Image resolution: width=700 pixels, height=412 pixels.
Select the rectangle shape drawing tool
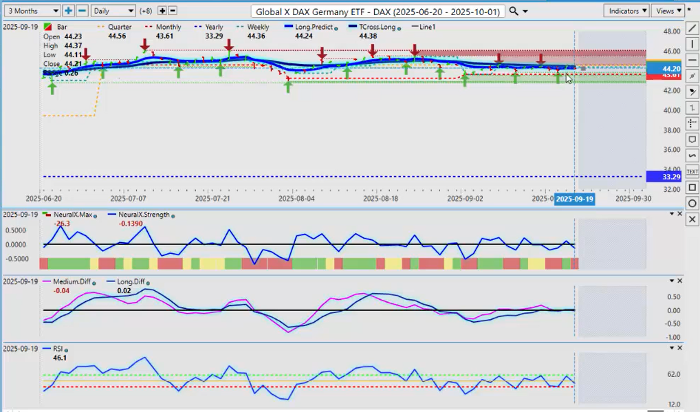click(x=692, y=188)
